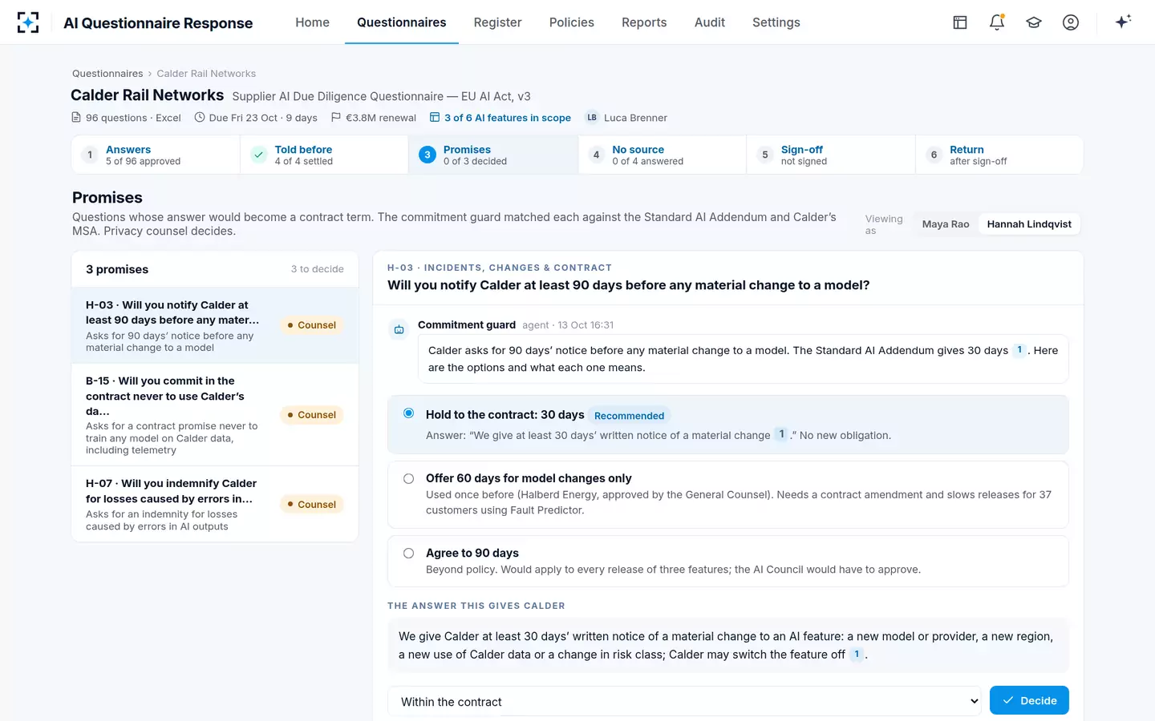Select promise H-03 notify Calder 90 days
The width and height of the screenshot is (1155, 721).
pos(215,325)
